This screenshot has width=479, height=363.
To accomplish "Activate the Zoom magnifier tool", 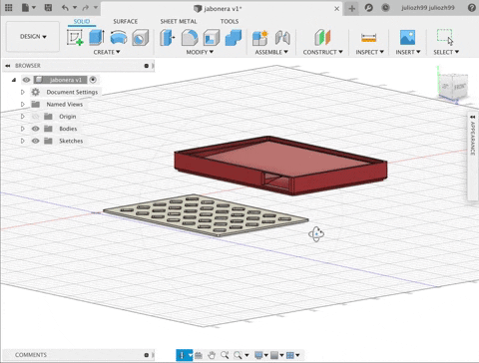I will (225, 355).
